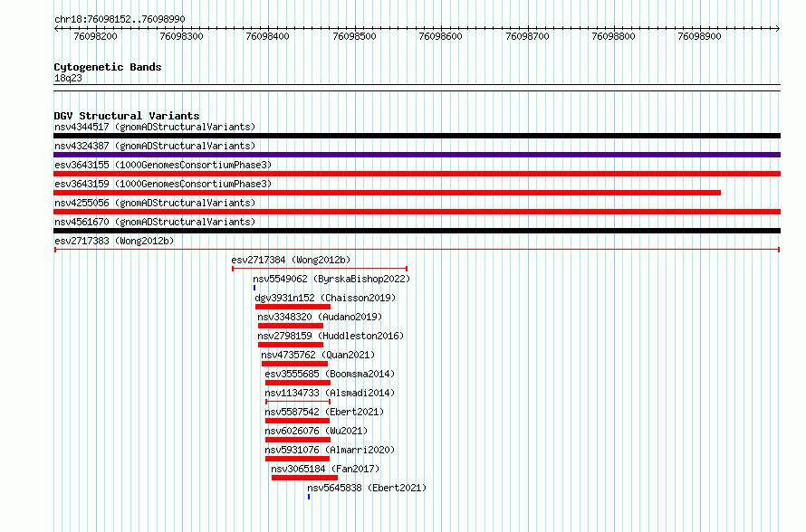Open nsv5645838 Ebert2021 label
The height and width of the screenshot is (532, 806).
pyautogui.click(x=367, y=488)
